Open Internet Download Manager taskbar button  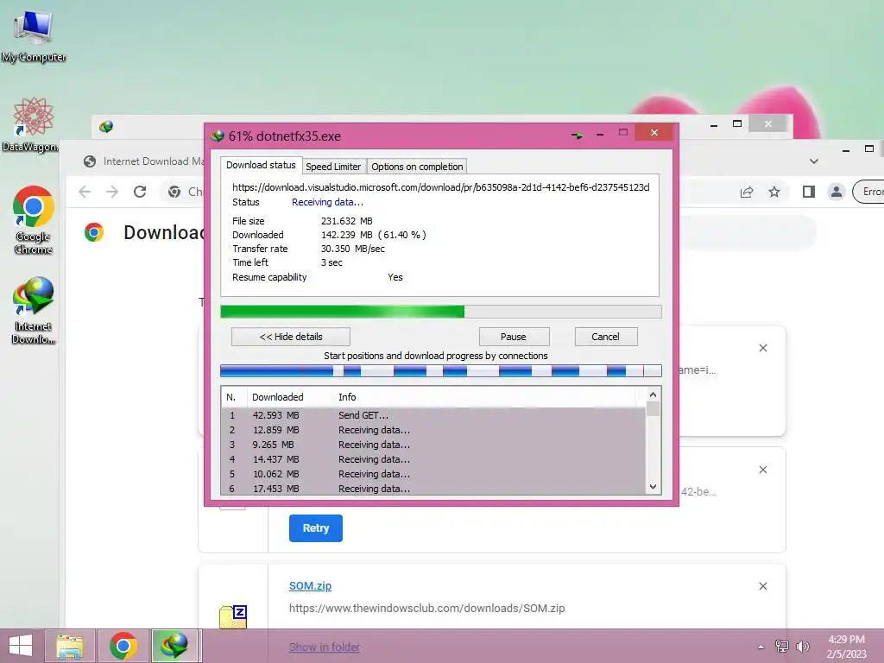click(174, 646)
